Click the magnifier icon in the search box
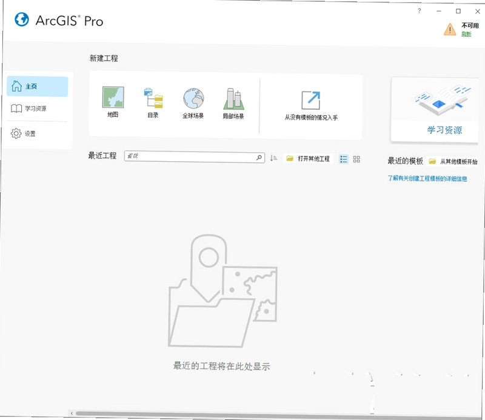Image resolution: width=485 pixels, height=420 pixels. (x=259, y=158)
